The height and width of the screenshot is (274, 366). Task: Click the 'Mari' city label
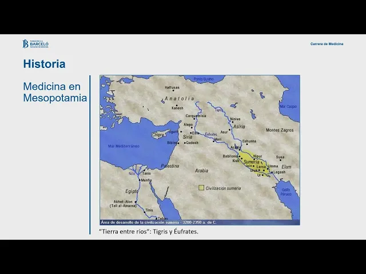click(217, 139)
